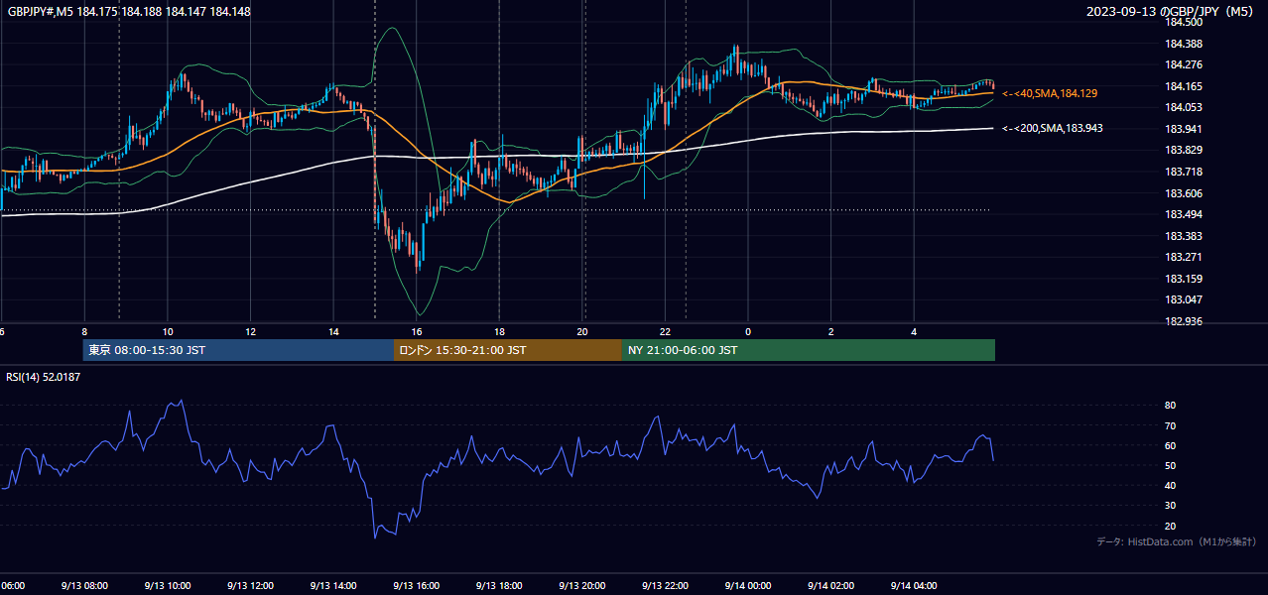This screenshot has height=595, width=1268.
Task: Click hour 16 on price chart time axis
Action: (x=417, y=332)
